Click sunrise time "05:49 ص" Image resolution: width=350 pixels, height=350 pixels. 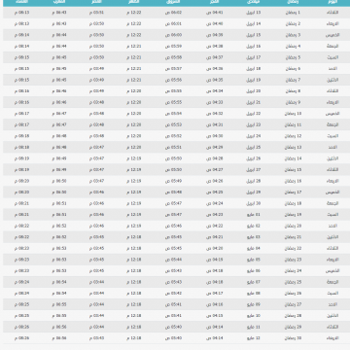click(x=173, y=181)
